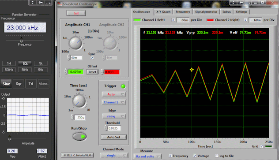Select the Tri waveform button
Screen dimensions: 279x160
pos(31,84)
